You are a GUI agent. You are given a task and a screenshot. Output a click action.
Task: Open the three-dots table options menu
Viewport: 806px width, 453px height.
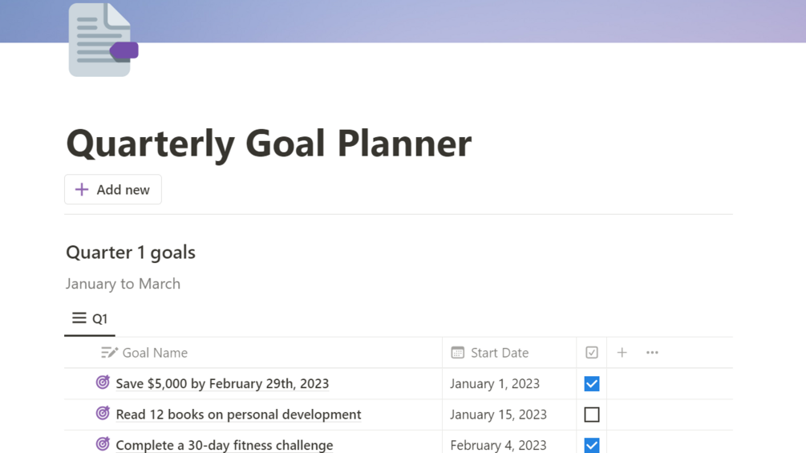[652, 353]
